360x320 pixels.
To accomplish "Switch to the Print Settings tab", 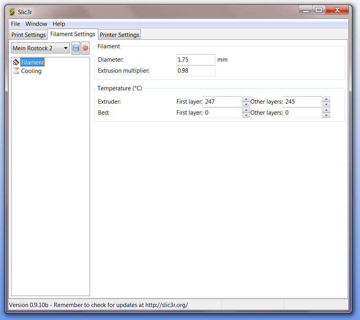I will [x=28, y=35].
